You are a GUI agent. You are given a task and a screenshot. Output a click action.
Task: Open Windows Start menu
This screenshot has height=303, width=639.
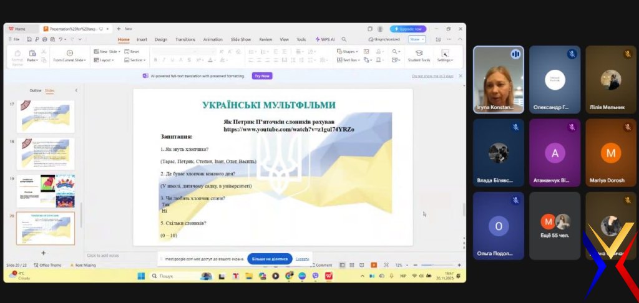click(140, 276)
